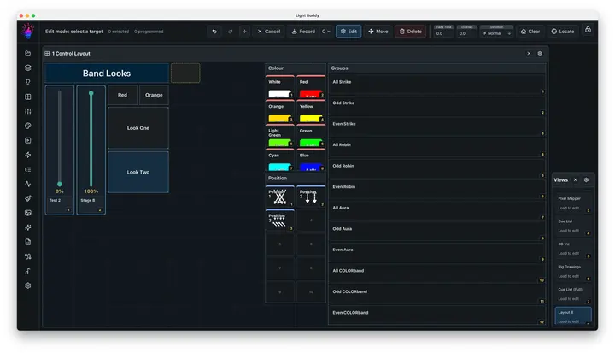
Task: Click the Stage 8 fader at 100%
Action: (91, 150)
